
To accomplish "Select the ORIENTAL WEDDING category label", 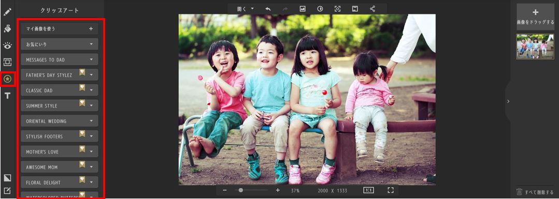I will click(46, 121).
